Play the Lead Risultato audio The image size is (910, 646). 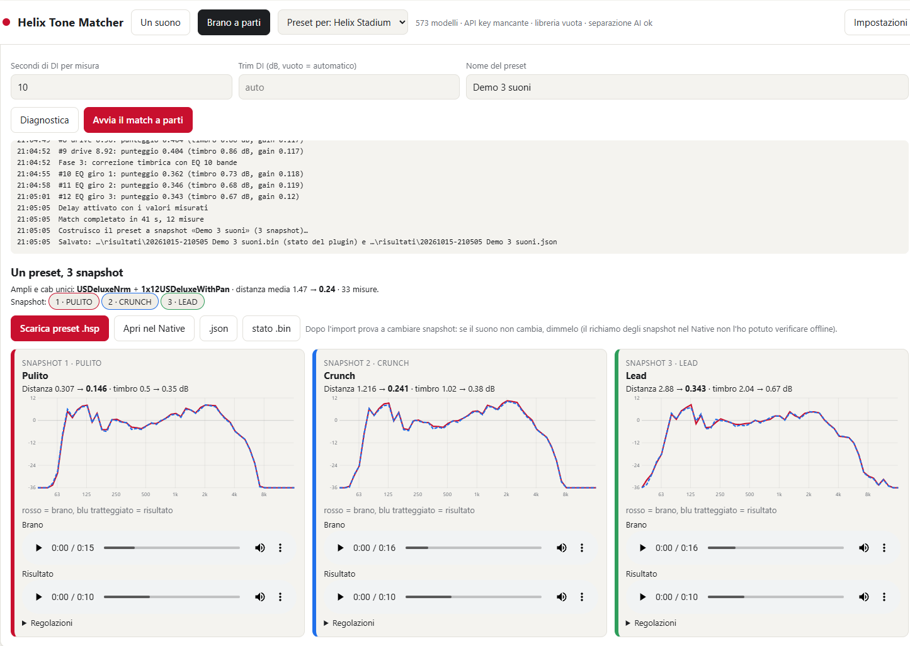point(643,597)
